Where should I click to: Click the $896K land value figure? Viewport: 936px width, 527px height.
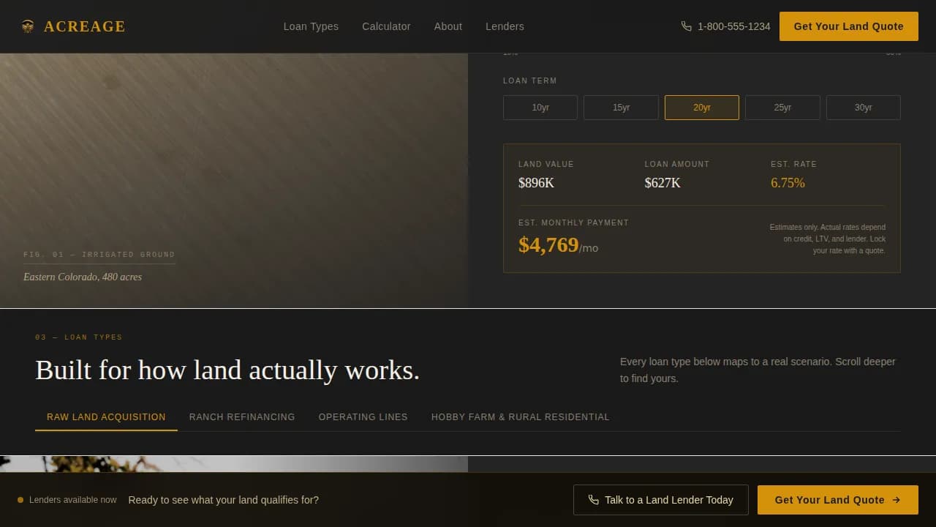(x=536, y=183)
